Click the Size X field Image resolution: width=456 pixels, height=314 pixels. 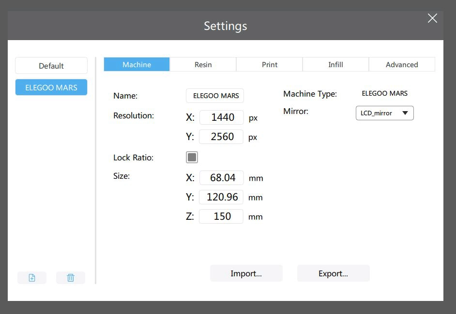(222, 178)
